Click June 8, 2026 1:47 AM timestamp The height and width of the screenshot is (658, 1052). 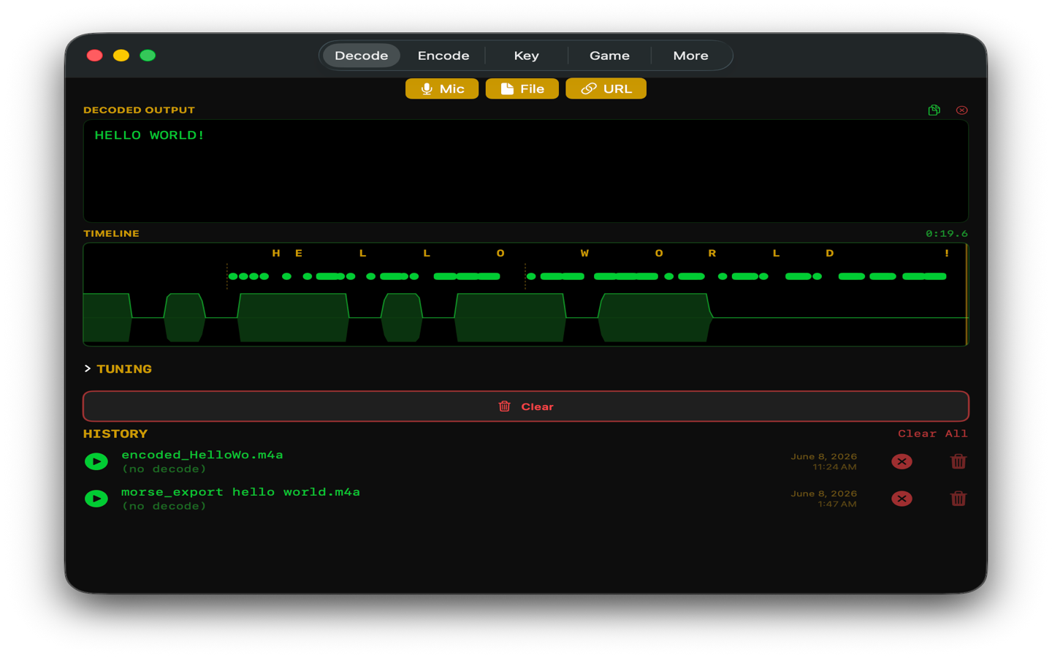click(823, 499)
